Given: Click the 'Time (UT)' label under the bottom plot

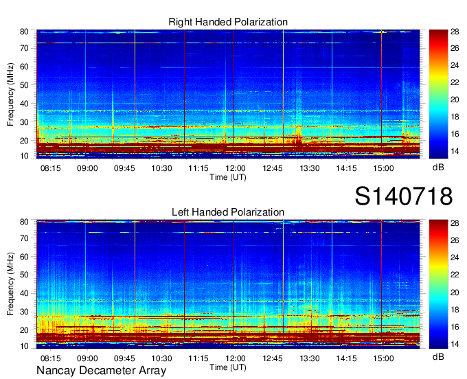Looking at the screenshot, I should pos(228,367).
